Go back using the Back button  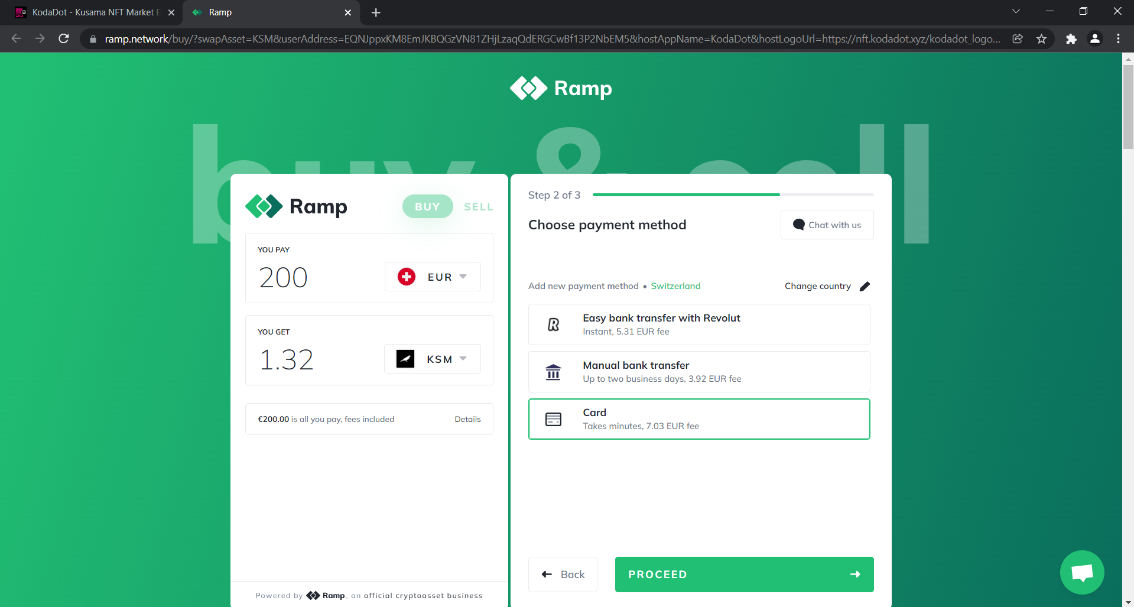563,574
